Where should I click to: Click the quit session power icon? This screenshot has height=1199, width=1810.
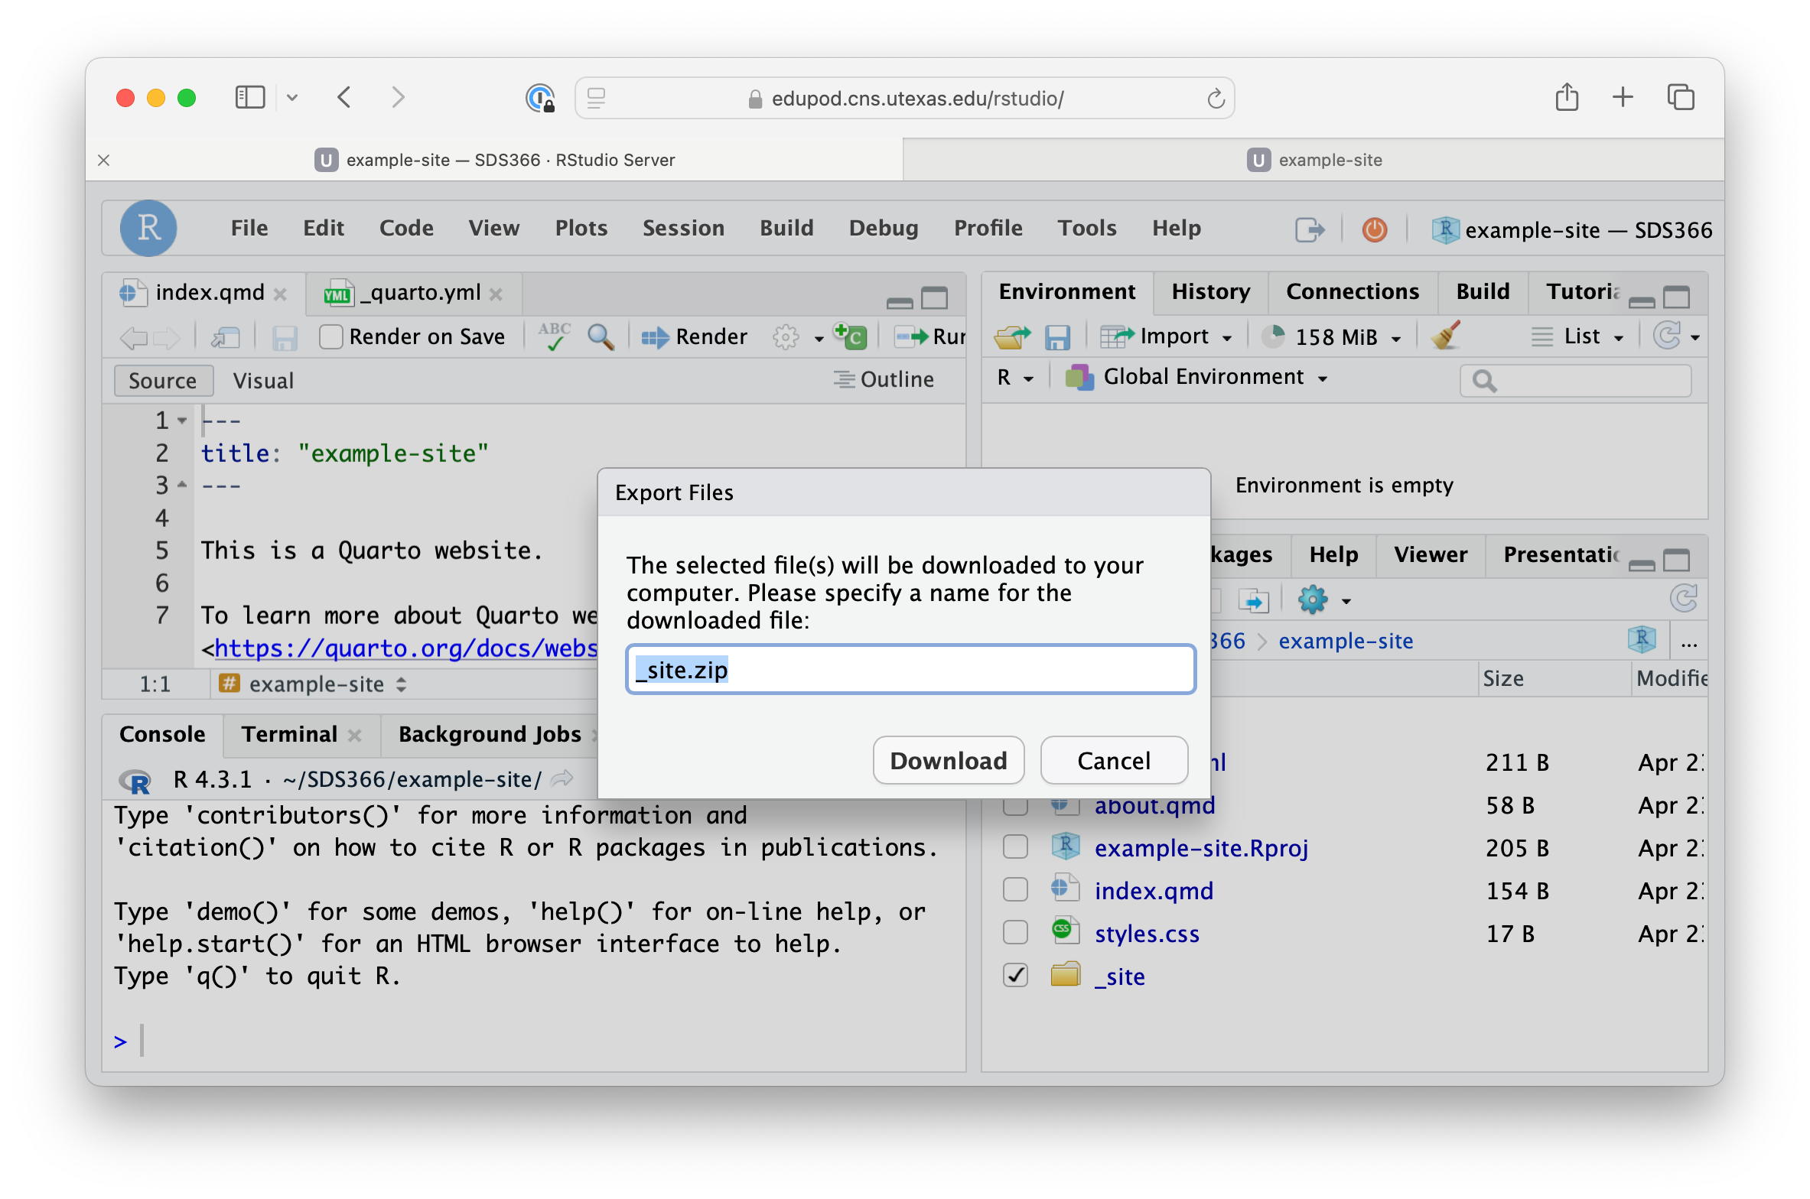point(1374,229)
